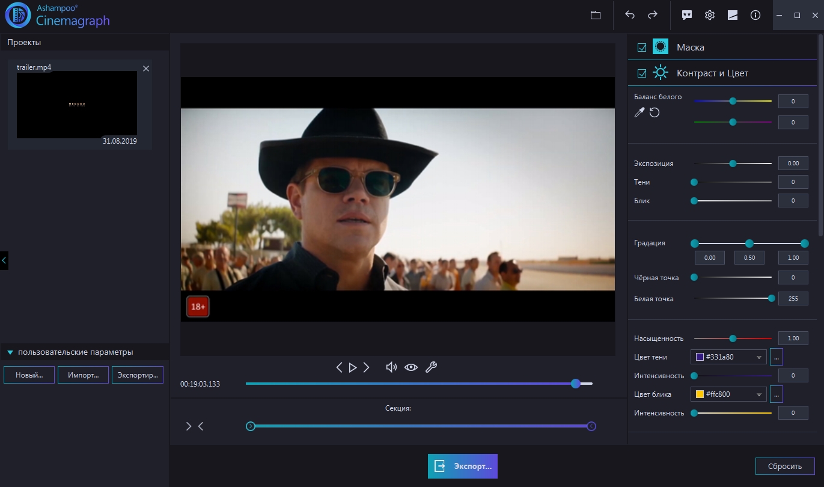Click the Чёрная точка slider handle
The width and height of the screenshot is (824, 487).
click(x=694, y=278)
